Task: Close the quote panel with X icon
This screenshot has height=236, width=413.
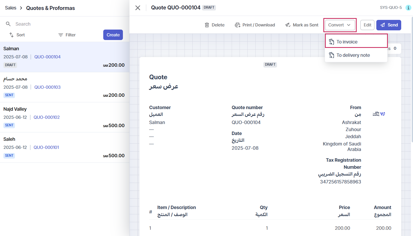Action: coord(138,8)
